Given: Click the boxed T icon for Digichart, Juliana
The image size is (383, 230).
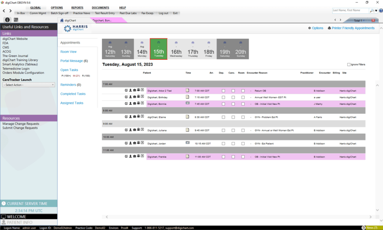Looking at the screenshot, I should (x=143, y=130).
